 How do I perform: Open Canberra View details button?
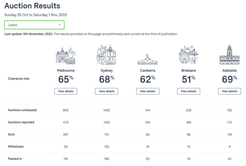point(148,91)
